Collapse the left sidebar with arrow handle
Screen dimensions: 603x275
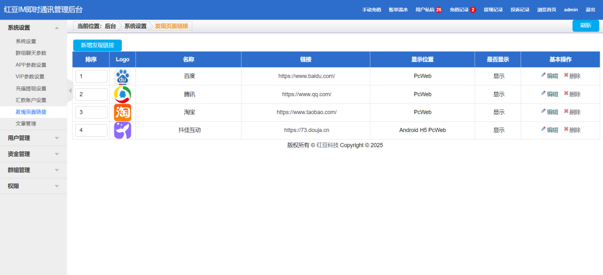pyautogui.click(x=69, y=91)
